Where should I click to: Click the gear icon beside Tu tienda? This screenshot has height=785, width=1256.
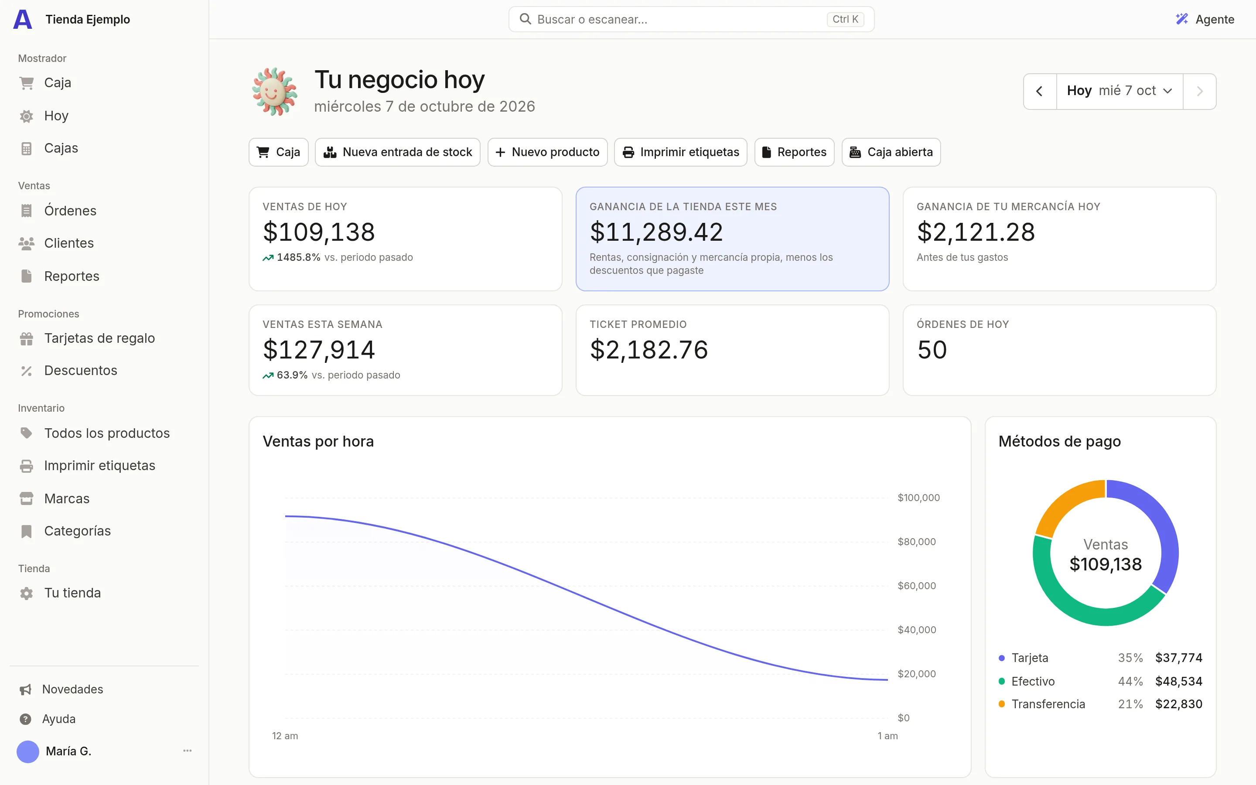(27, 593)
